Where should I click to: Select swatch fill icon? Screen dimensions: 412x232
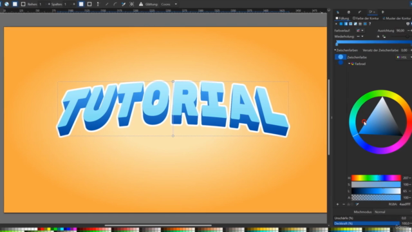[x=365, y=24]
